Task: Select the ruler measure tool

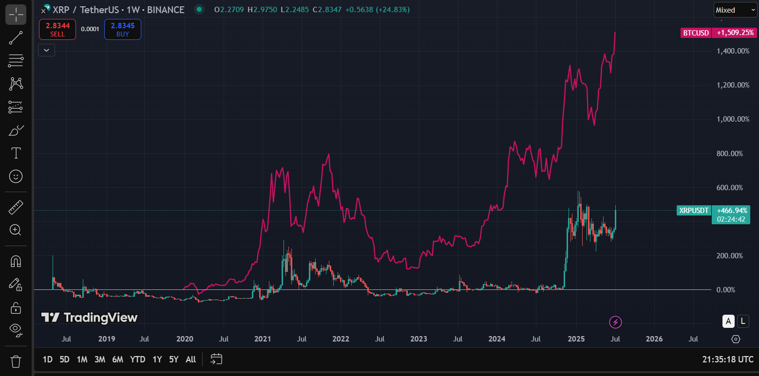Action: [16, 208]
